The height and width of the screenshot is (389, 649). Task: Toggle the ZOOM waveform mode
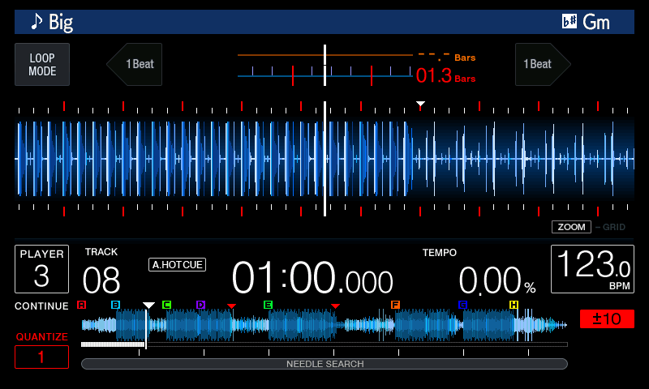(571, 227)
